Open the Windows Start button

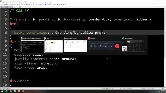[x=2, y=91]
